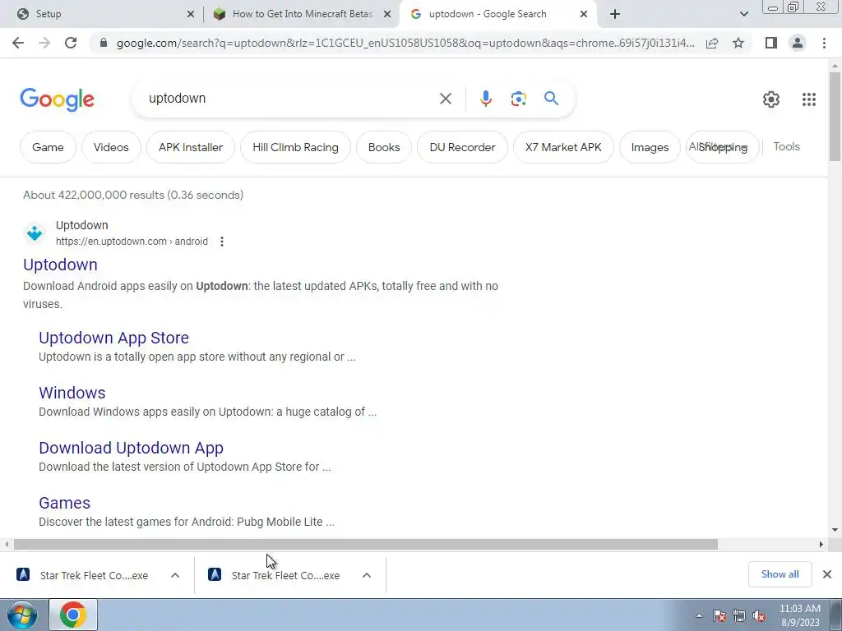Open the Chrome profile avatar
842x631 pixels.
(798, 43)
